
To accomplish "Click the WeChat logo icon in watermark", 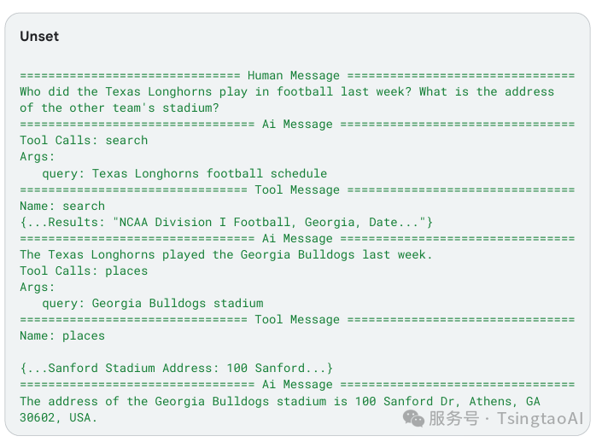I will (x=413, y=418).
